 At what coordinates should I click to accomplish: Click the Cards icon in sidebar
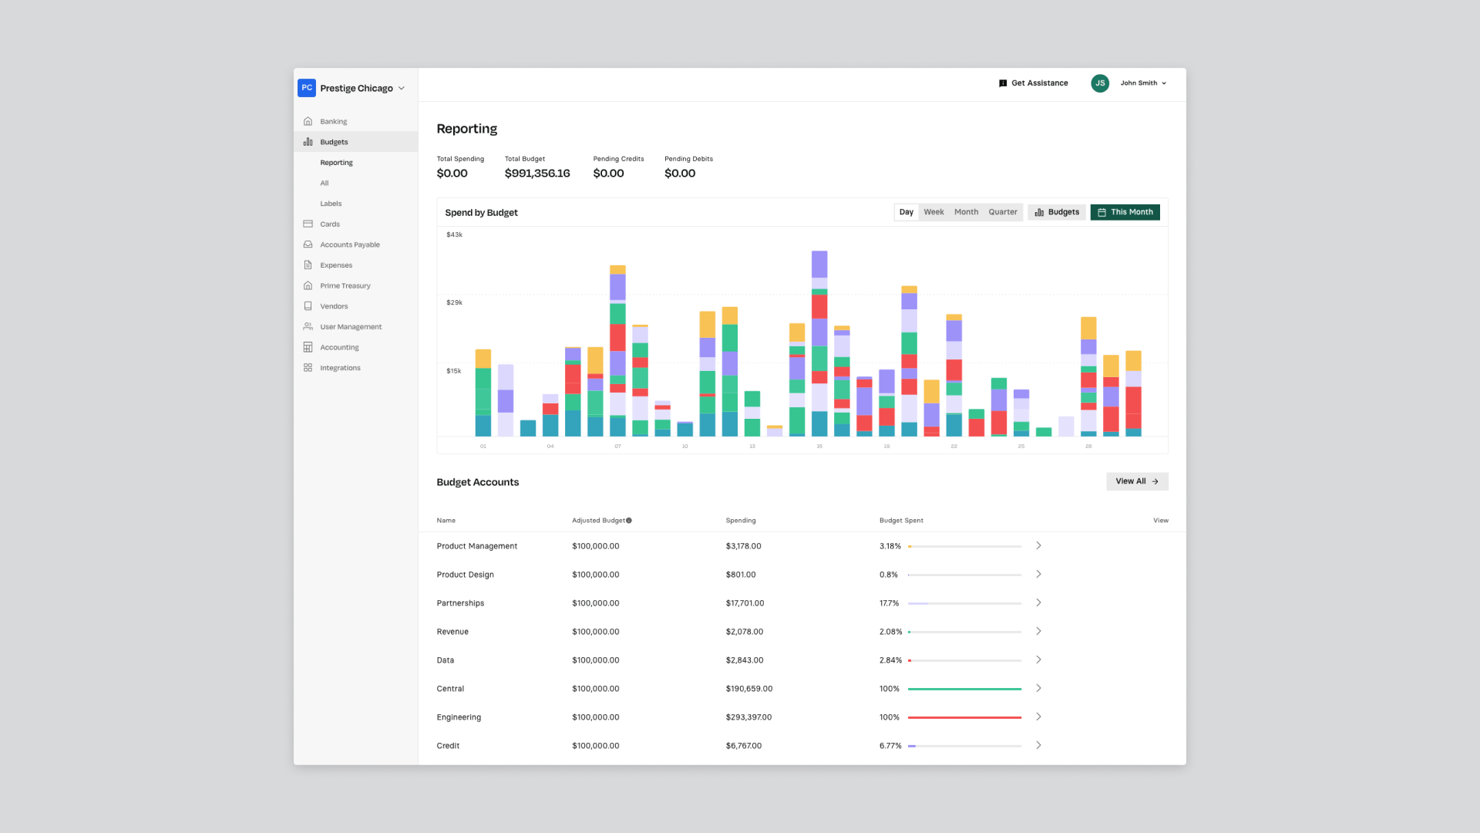(308, 224)
